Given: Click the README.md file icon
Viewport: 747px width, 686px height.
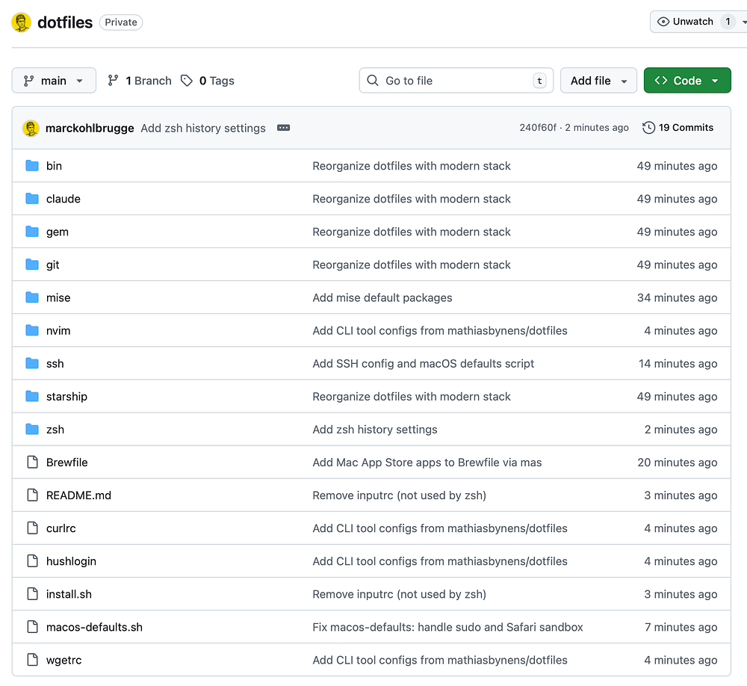Looking at the screenshot, I should [32, 495].
